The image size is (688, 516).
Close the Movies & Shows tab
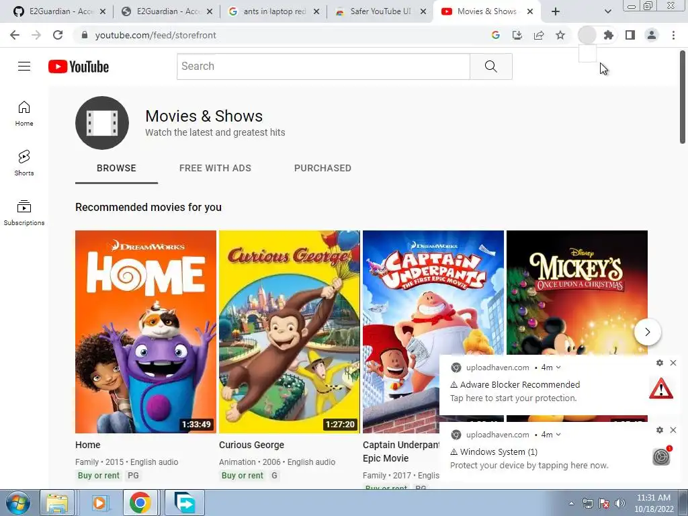tap(530, 11)
